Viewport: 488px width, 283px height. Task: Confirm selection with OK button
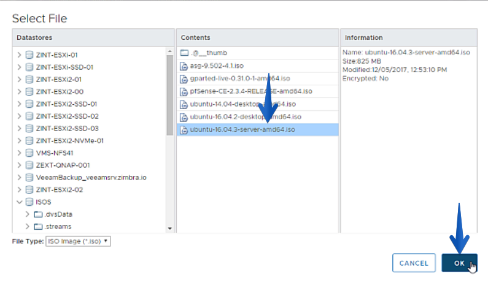click(x=459, y=263)
